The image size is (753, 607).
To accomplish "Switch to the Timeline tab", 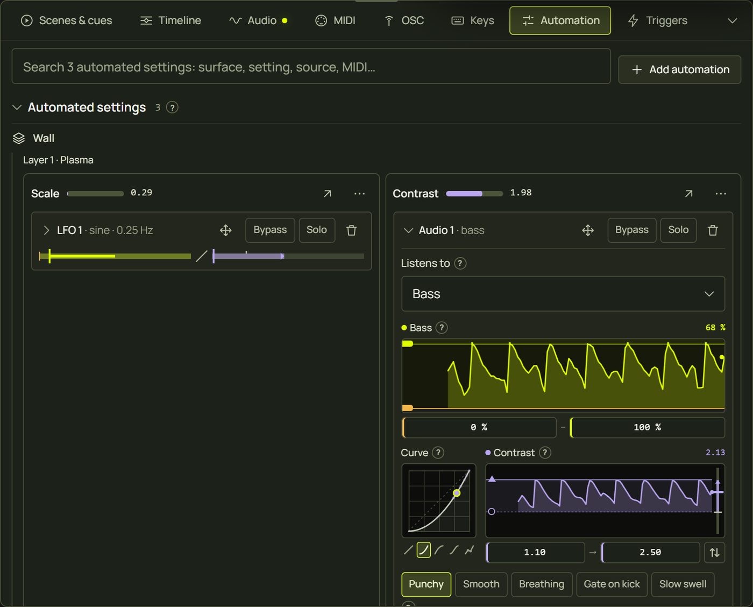I will (171, 20).
